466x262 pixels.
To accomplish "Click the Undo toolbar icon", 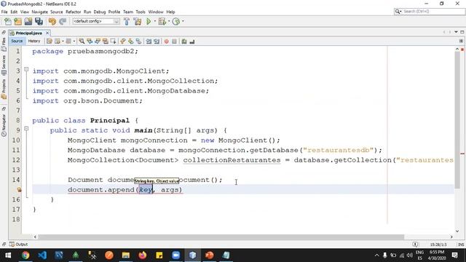I will (x=52, y=21).
